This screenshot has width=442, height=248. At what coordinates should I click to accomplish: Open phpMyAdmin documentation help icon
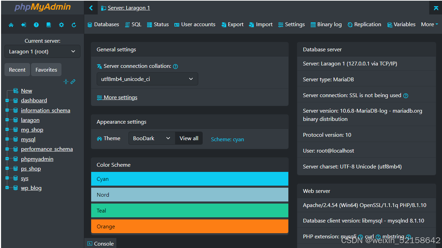click(36, 25)
